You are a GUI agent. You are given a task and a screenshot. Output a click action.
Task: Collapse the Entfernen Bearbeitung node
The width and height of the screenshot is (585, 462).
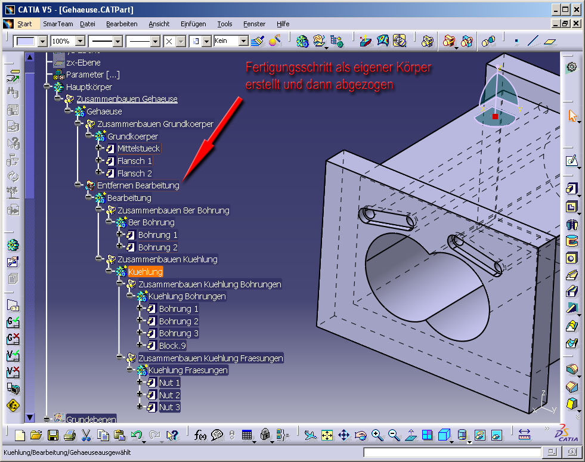pyautogui.click(x=78, y=185)
